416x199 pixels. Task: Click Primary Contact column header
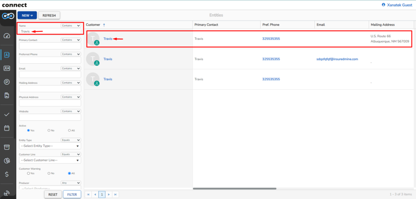pos(206,25)
